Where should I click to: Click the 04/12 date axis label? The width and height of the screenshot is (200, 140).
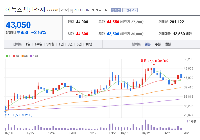coord(146,133)
